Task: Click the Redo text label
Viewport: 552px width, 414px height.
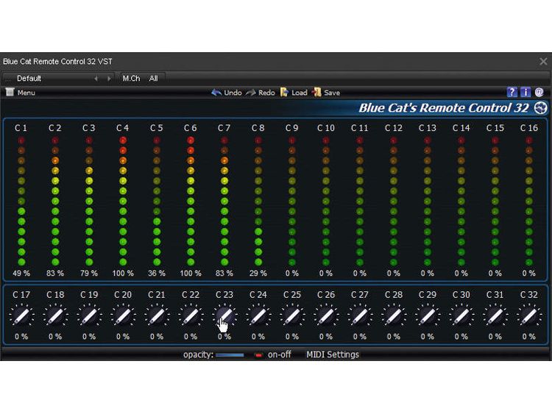Action: pos(266,93)
